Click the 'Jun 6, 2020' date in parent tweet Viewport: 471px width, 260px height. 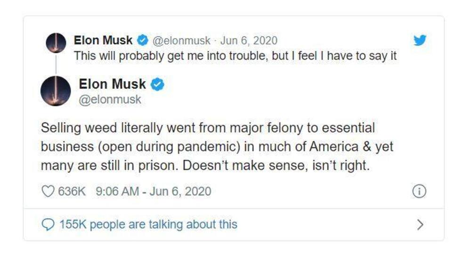click(249, 41)
